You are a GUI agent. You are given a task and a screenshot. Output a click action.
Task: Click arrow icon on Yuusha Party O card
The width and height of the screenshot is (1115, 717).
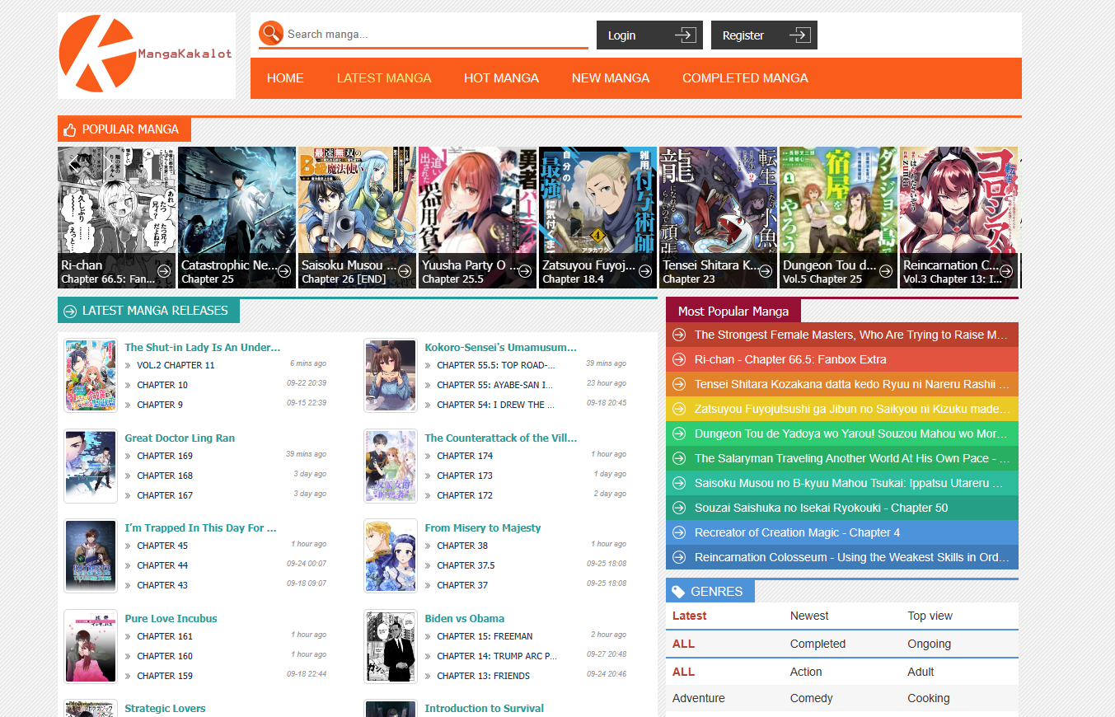(x=525, y=270)
